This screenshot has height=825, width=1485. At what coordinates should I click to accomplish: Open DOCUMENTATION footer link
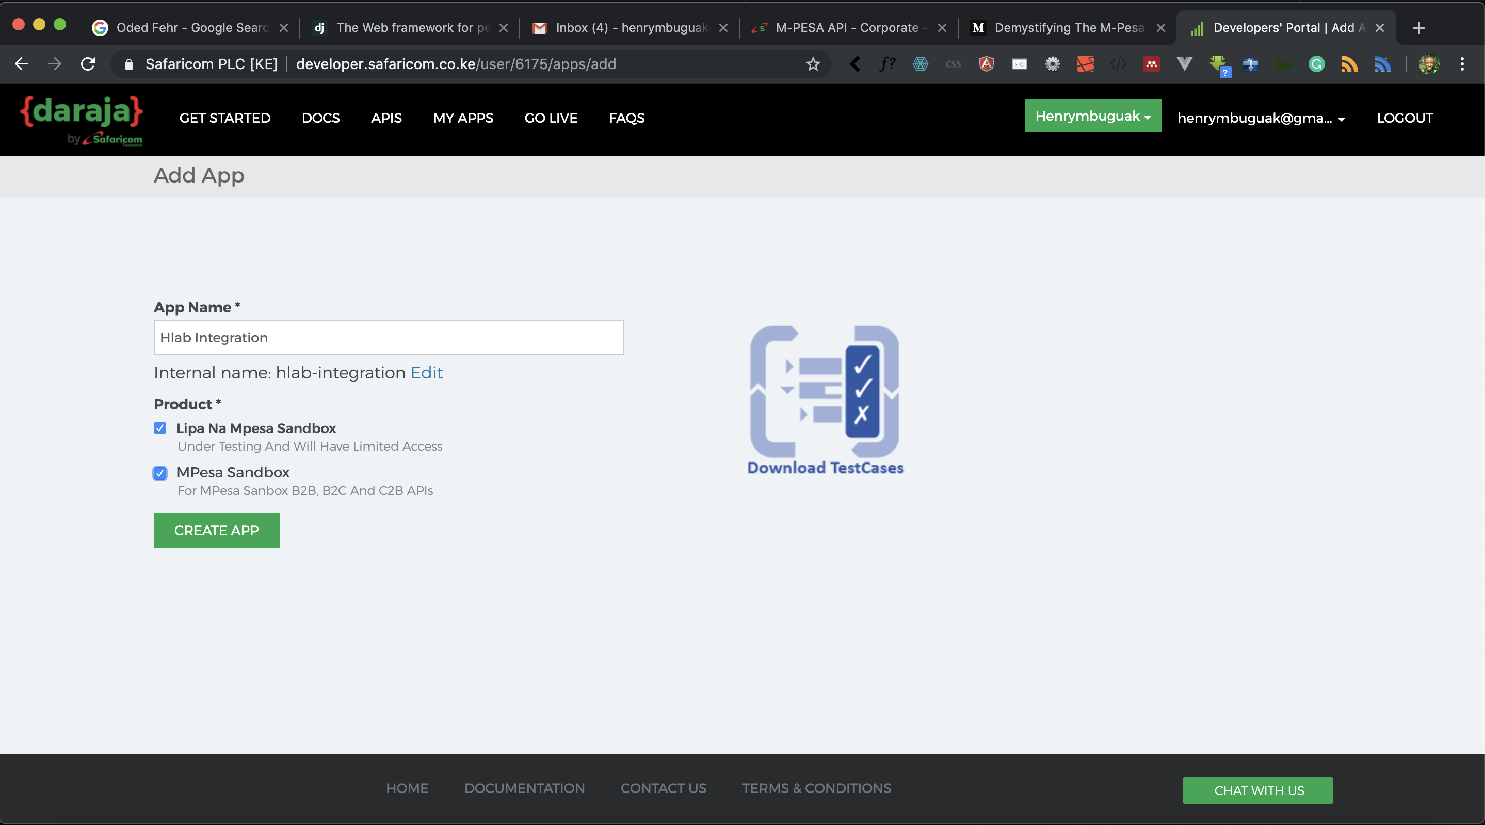(525, 788)
